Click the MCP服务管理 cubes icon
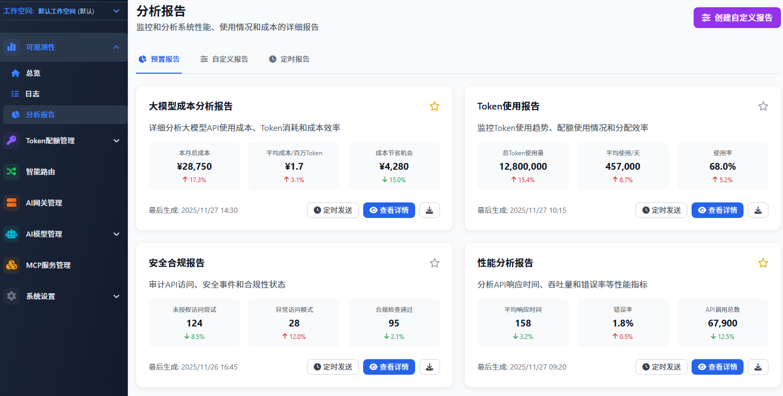Viewport: 783px width, 396px height. [11, 265]
